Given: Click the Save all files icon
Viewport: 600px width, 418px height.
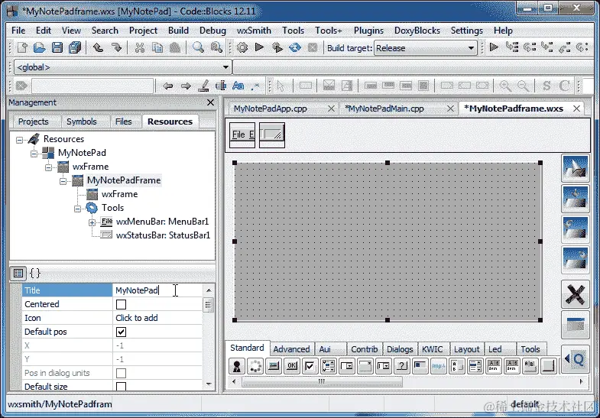Looking at the screenshot, I should (x=75, y=47).
